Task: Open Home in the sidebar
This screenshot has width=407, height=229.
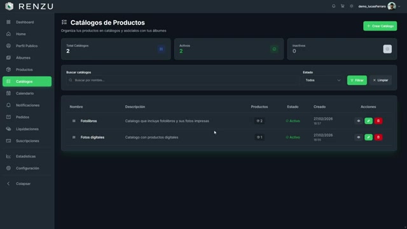Action: pos(27,34)
